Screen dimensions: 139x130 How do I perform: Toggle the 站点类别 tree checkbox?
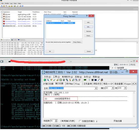click(115, 68)
